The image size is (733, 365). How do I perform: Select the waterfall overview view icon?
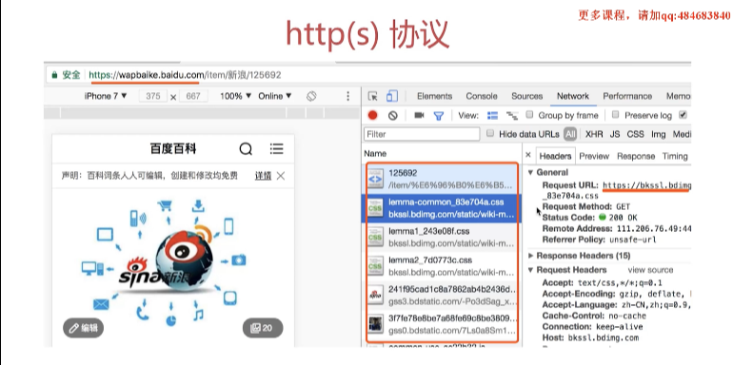click(512, 116)
